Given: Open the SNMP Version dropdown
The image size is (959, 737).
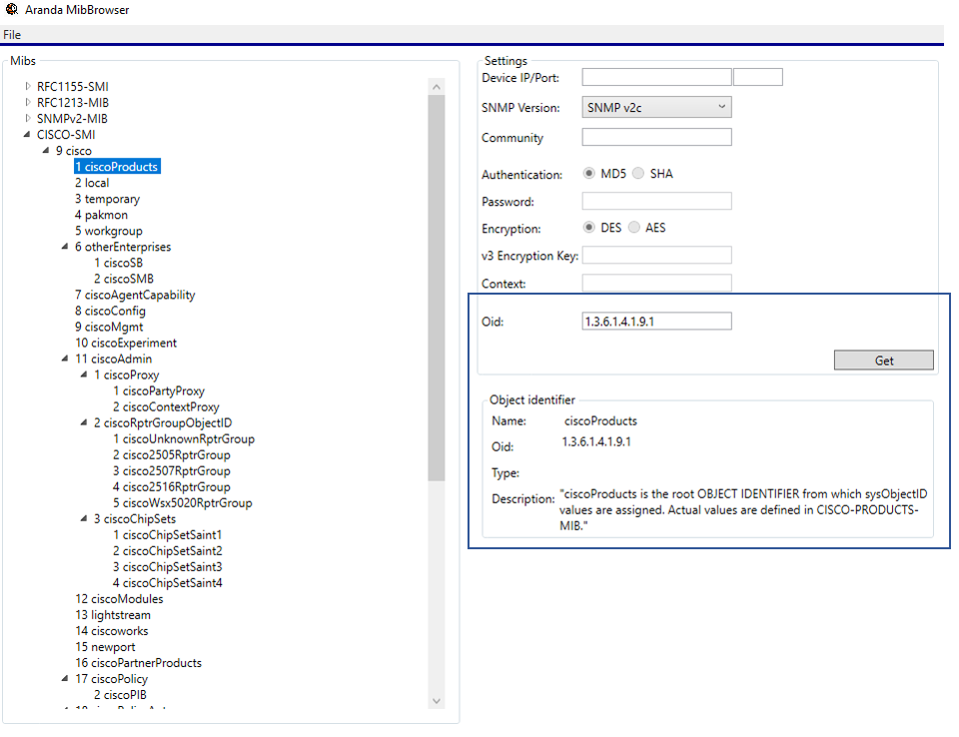Looking at the screenshot, I should 656,107.
